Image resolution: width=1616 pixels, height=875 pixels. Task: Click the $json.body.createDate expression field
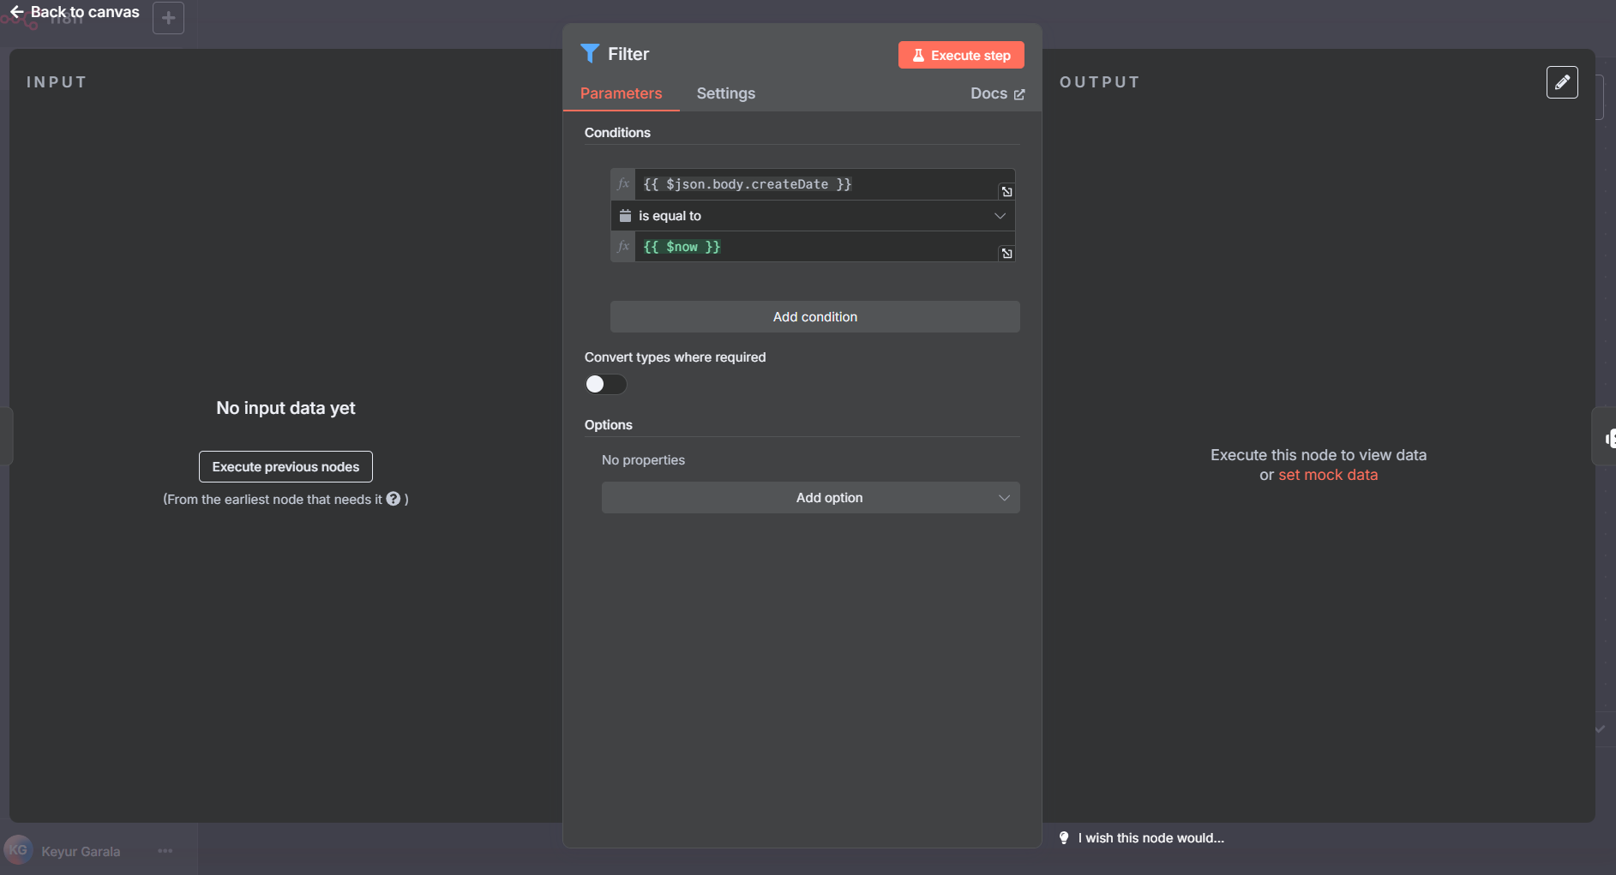[814, 184]
